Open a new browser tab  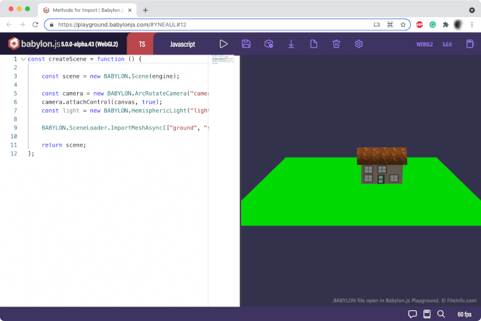[x=146, y=10]
